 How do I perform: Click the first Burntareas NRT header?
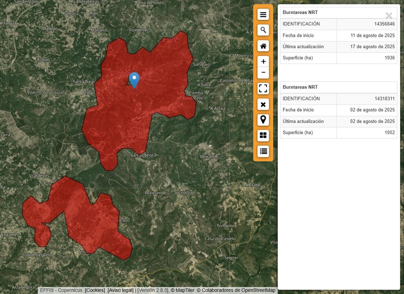click(300, 12)
